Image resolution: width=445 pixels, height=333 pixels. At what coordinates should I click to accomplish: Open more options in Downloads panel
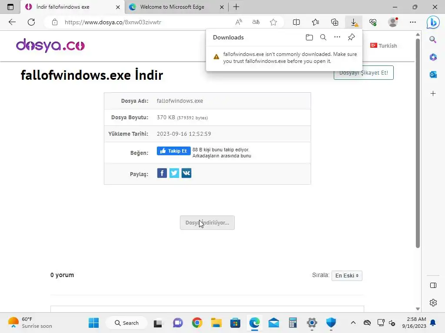point(337,37)
